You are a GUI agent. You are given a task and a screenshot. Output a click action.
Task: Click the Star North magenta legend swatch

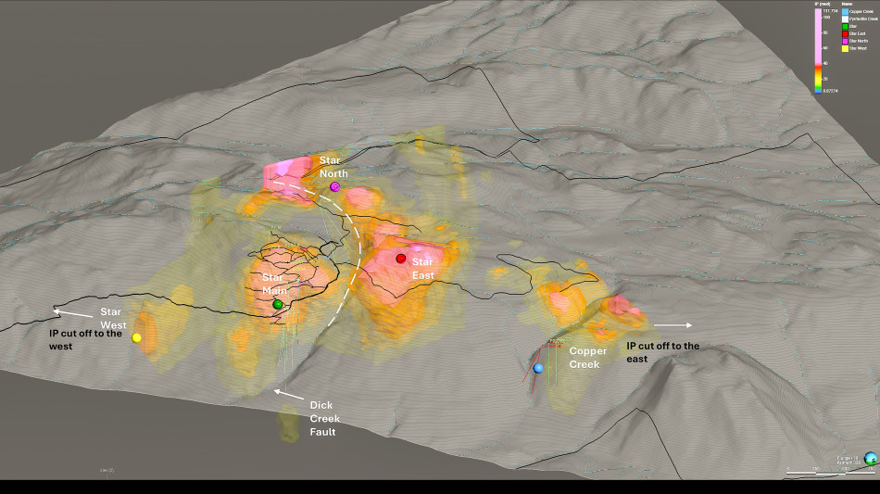[846, 41]
